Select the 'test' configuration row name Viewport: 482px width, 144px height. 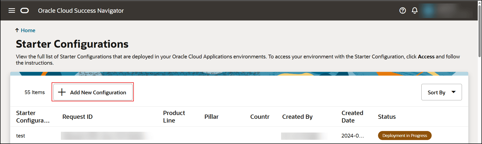[x=21, y=136]
